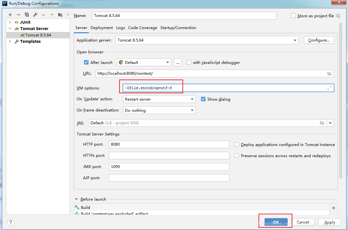
Task: Collapse the Before launch section
Action: click(76, 199)
